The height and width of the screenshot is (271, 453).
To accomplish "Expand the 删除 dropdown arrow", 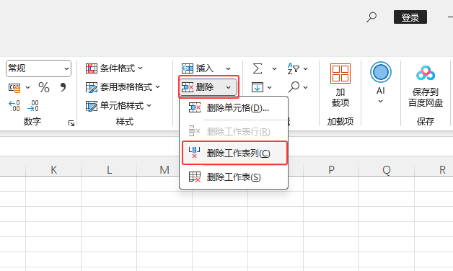I will click(228, 87).
